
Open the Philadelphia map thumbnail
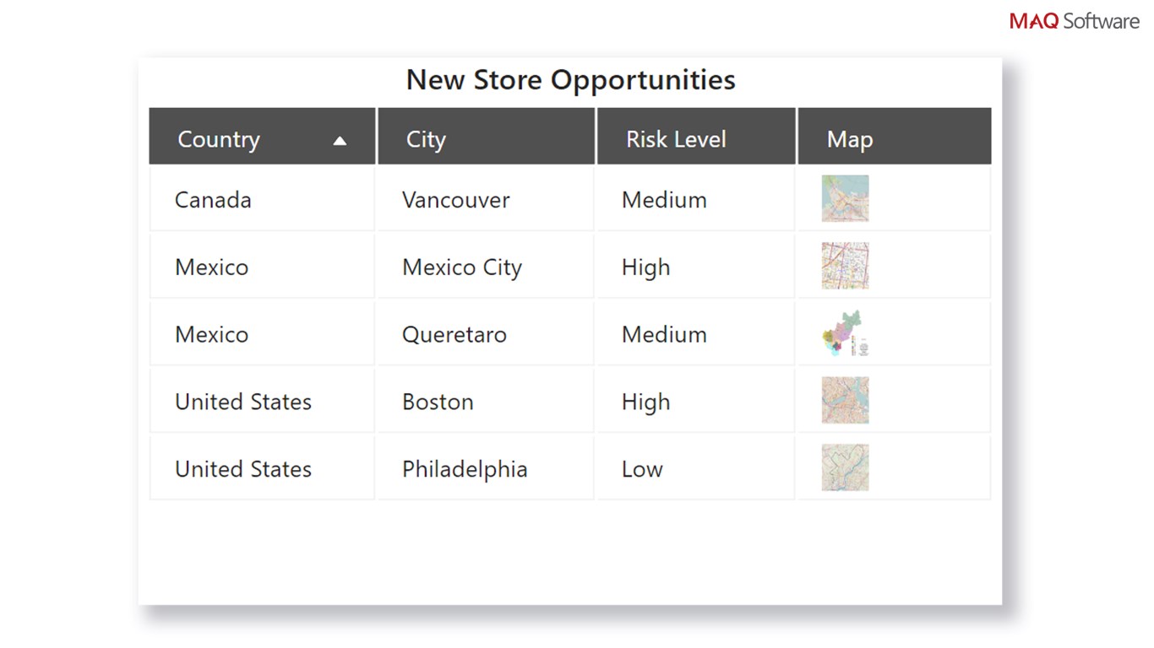[x=845, y=467]
